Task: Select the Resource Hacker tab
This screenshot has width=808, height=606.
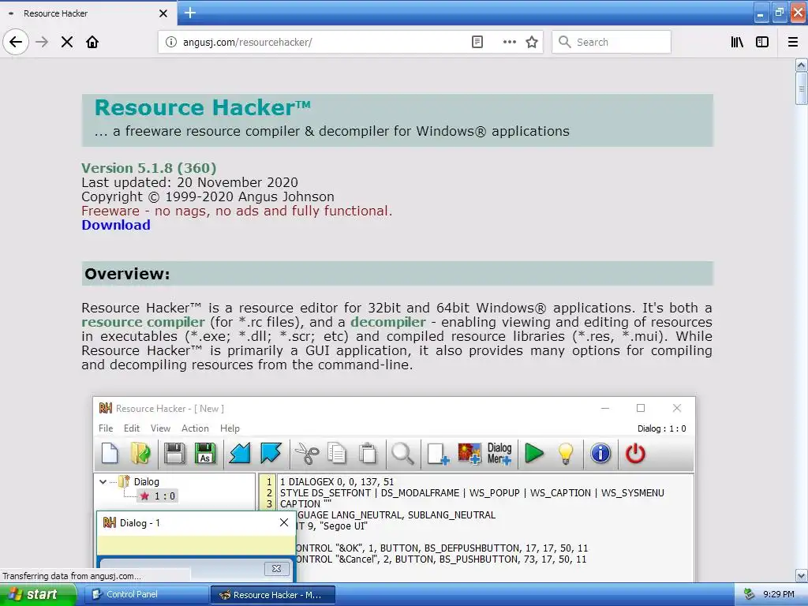Action: pyautogui.click(x=88, y=13)
